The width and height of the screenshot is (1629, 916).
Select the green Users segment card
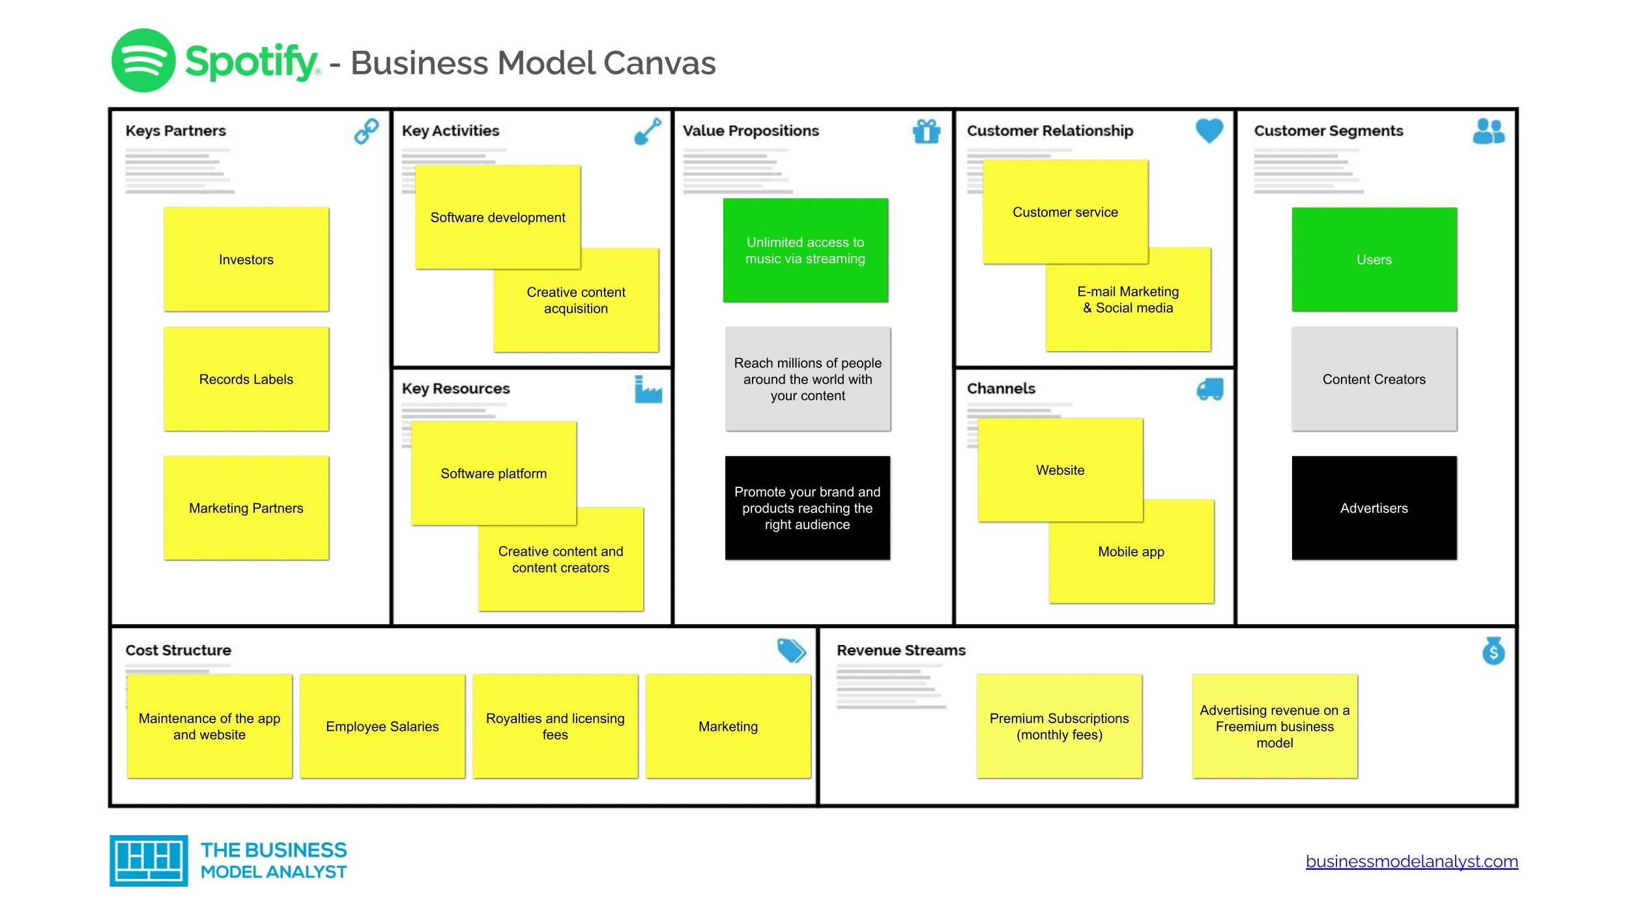point(1374,259)
